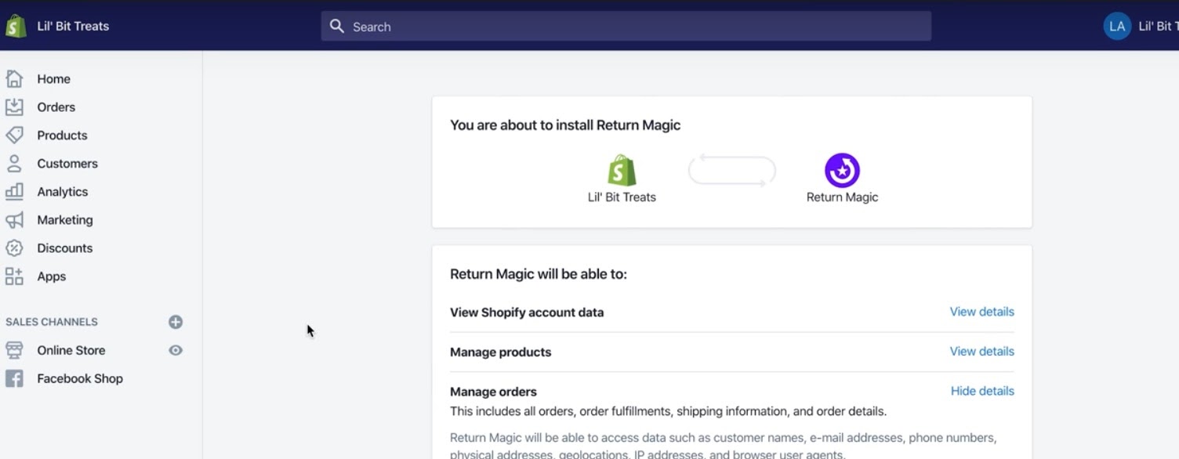The image size is (1179, 459).
Task: Open Facebook Shop menu item
Action: click(x=79, y=378)
